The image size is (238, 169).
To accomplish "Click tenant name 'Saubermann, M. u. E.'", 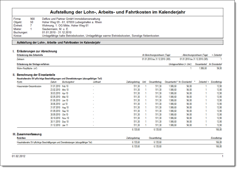I will tap(55, 29).
